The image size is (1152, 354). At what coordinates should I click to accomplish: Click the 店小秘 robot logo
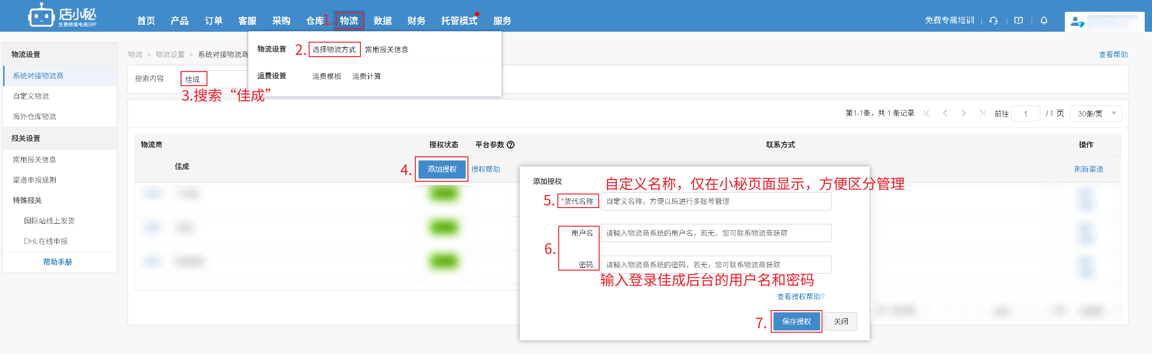[41, 16]
